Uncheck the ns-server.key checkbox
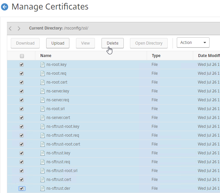220x193 pixels. click(22, 91)
